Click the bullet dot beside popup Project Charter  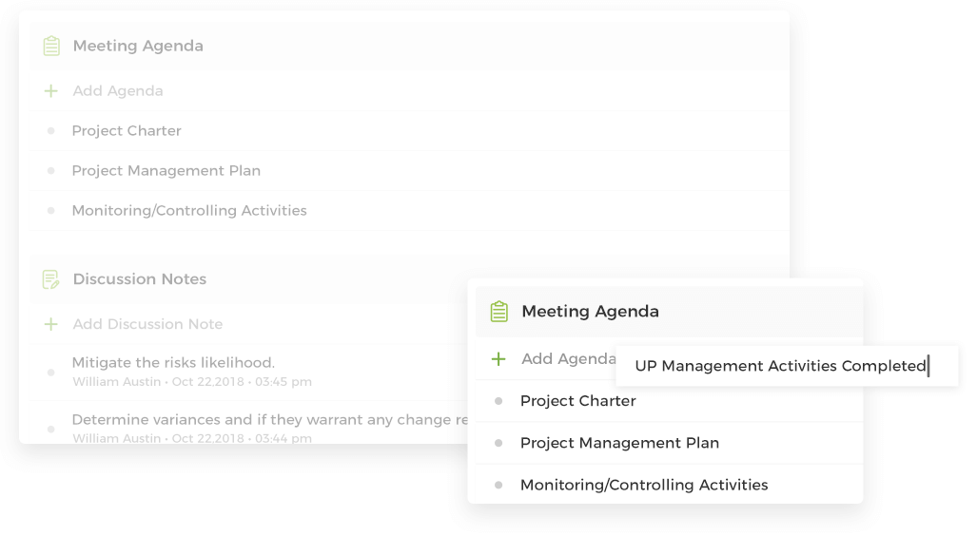[498, 402]
